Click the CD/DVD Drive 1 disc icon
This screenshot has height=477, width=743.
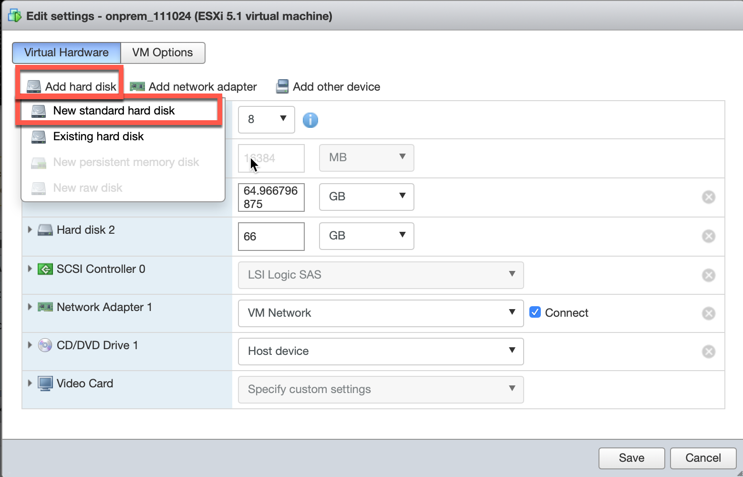pyautogui.click(x=45, y=345)
